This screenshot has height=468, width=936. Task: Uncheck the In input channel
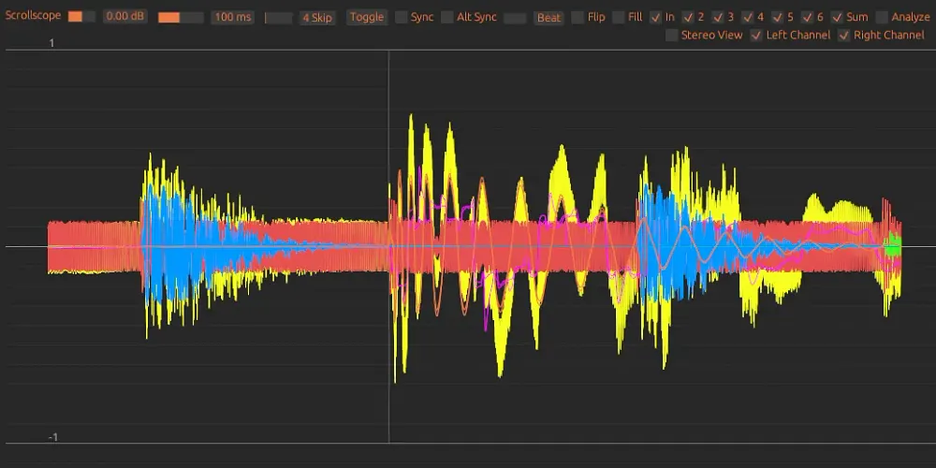(x=656, y=17)
